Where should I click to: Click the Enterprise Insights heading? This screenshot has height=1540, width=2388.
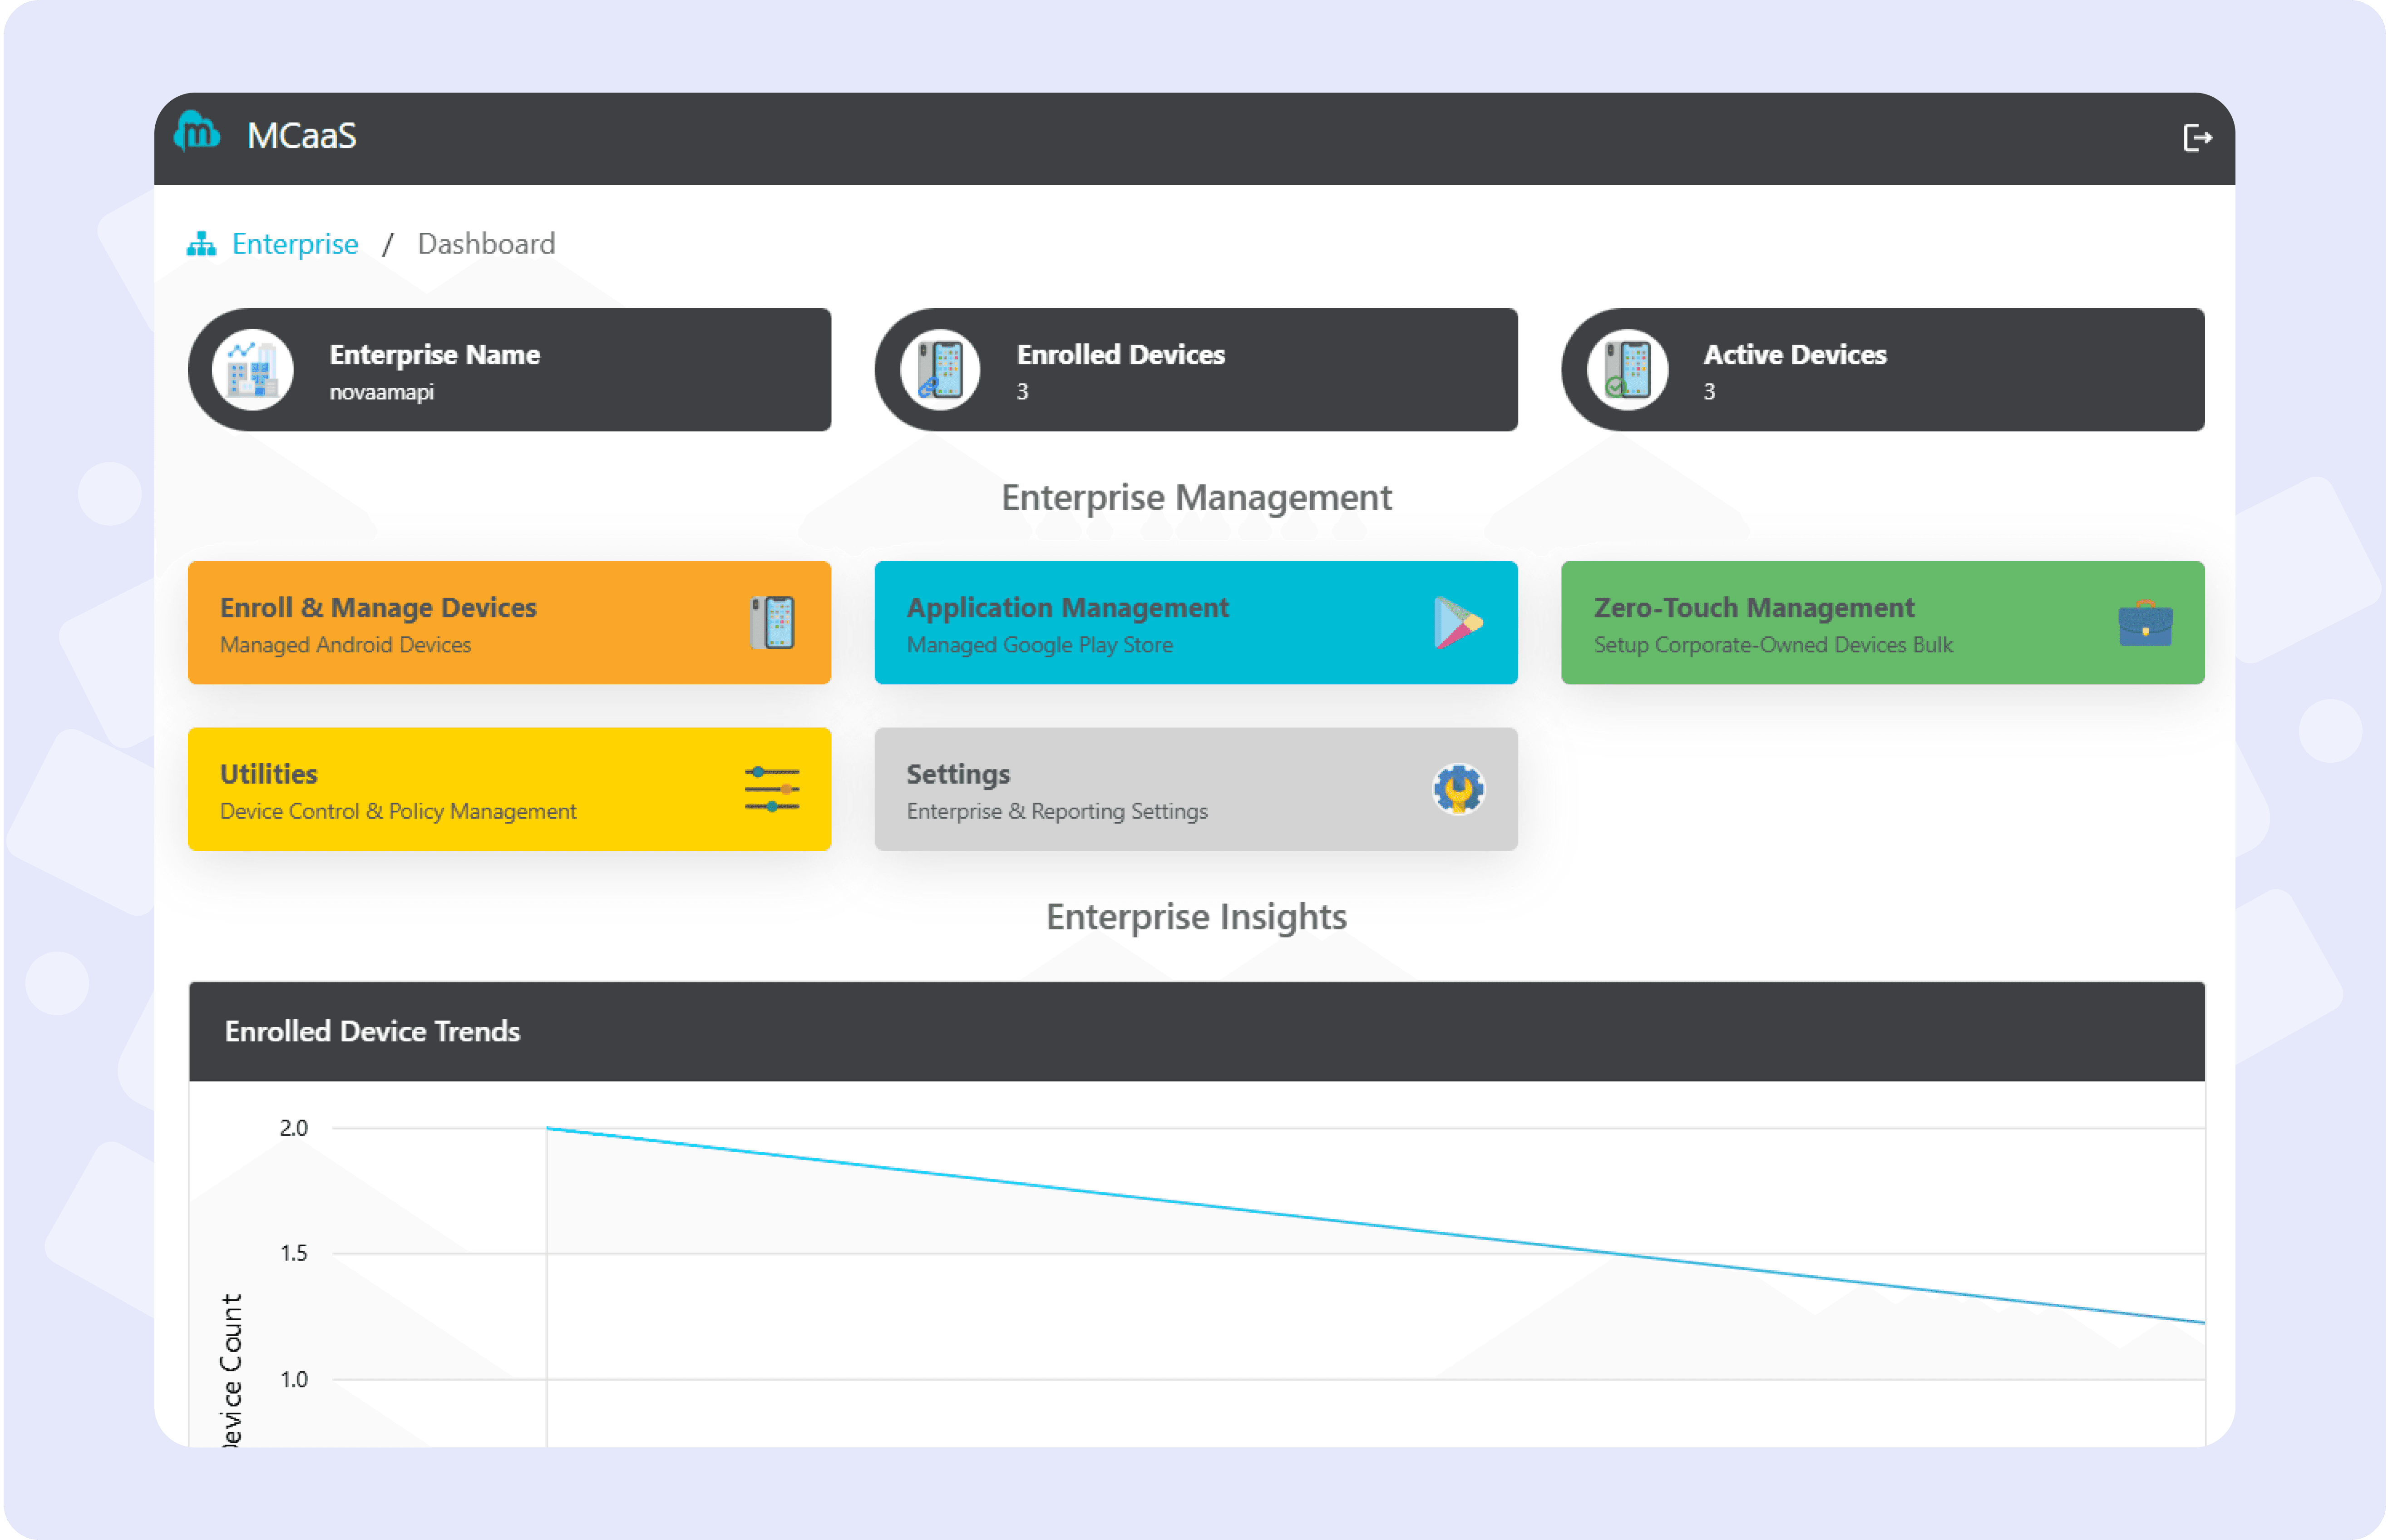point(1196,917)
